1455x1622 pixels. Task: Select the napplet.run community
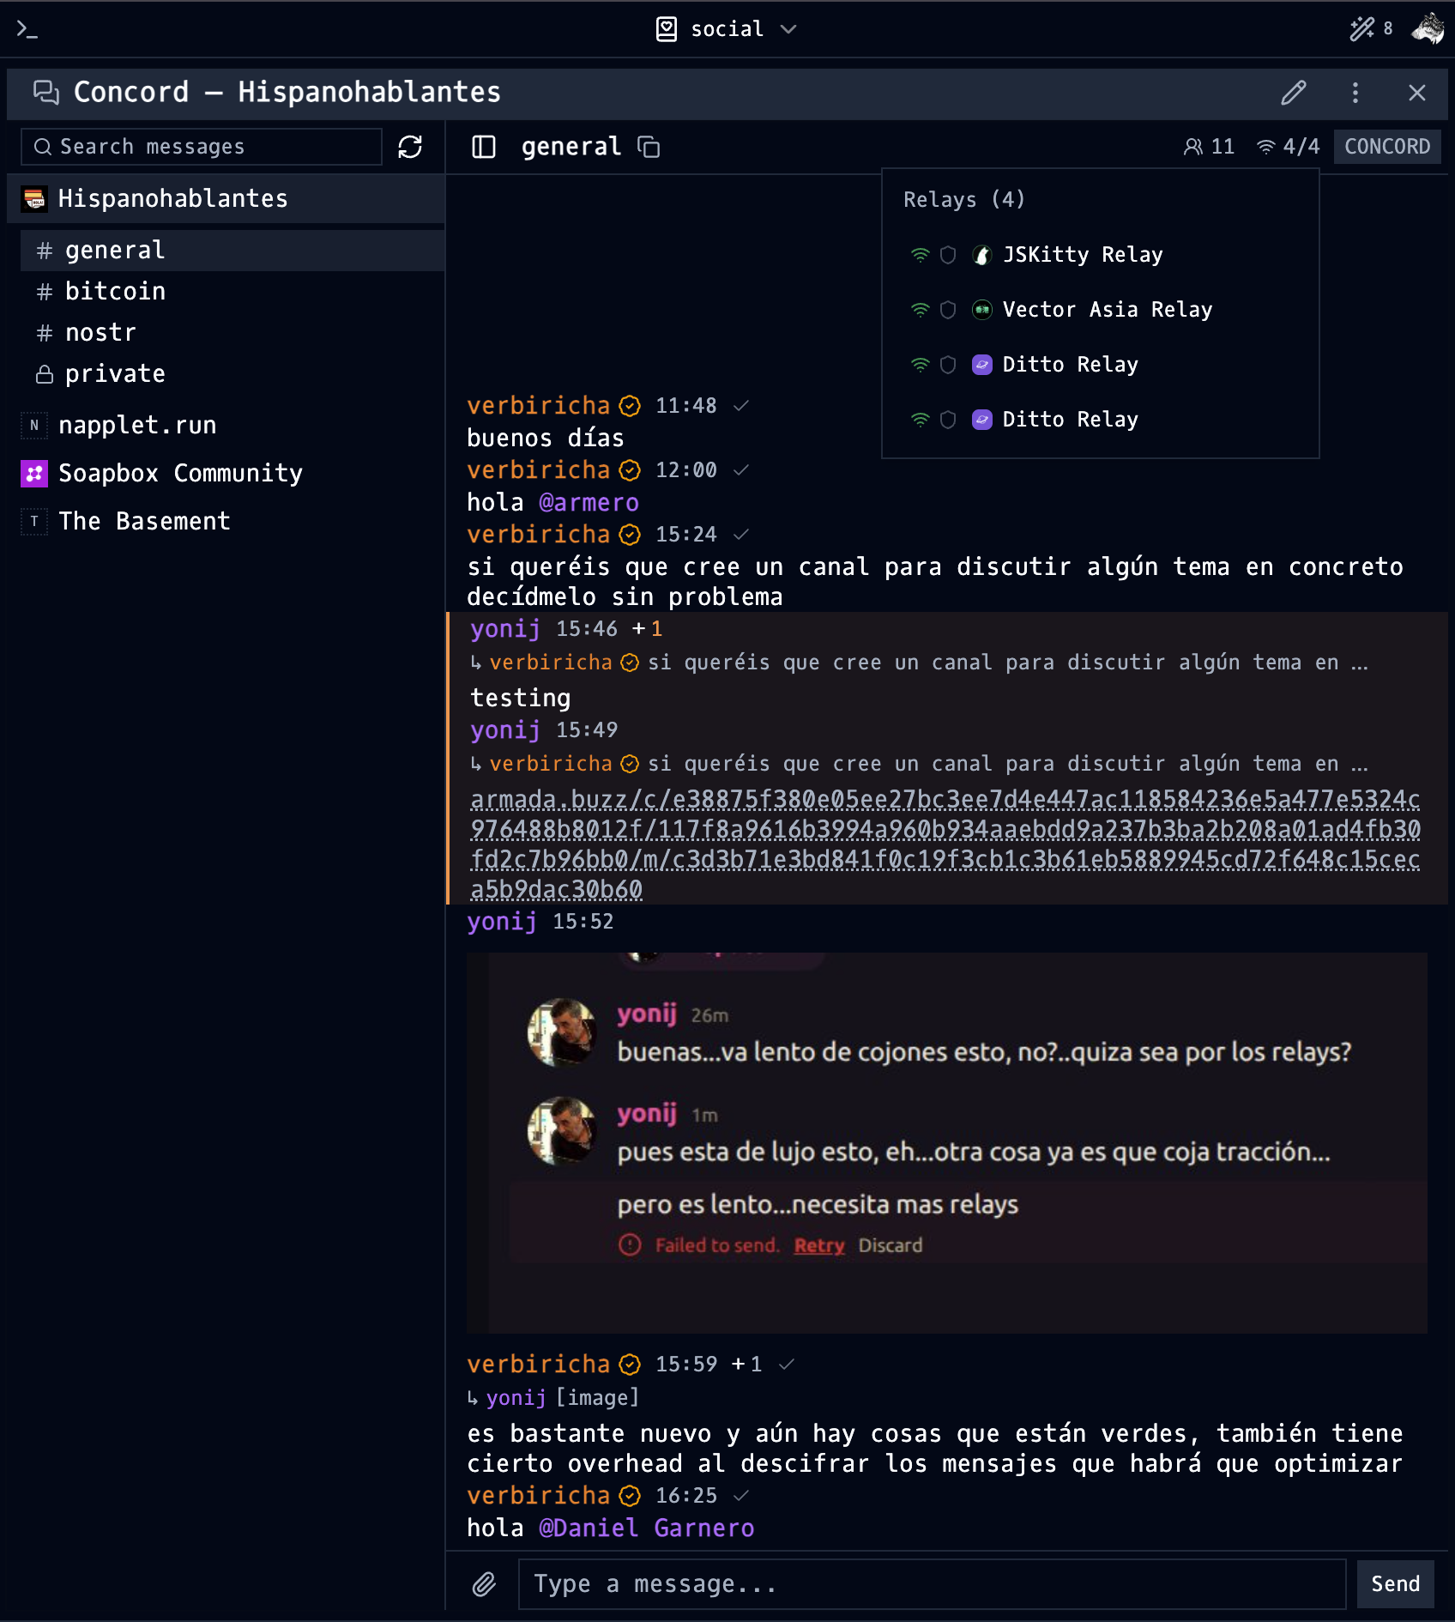[226, 426]
